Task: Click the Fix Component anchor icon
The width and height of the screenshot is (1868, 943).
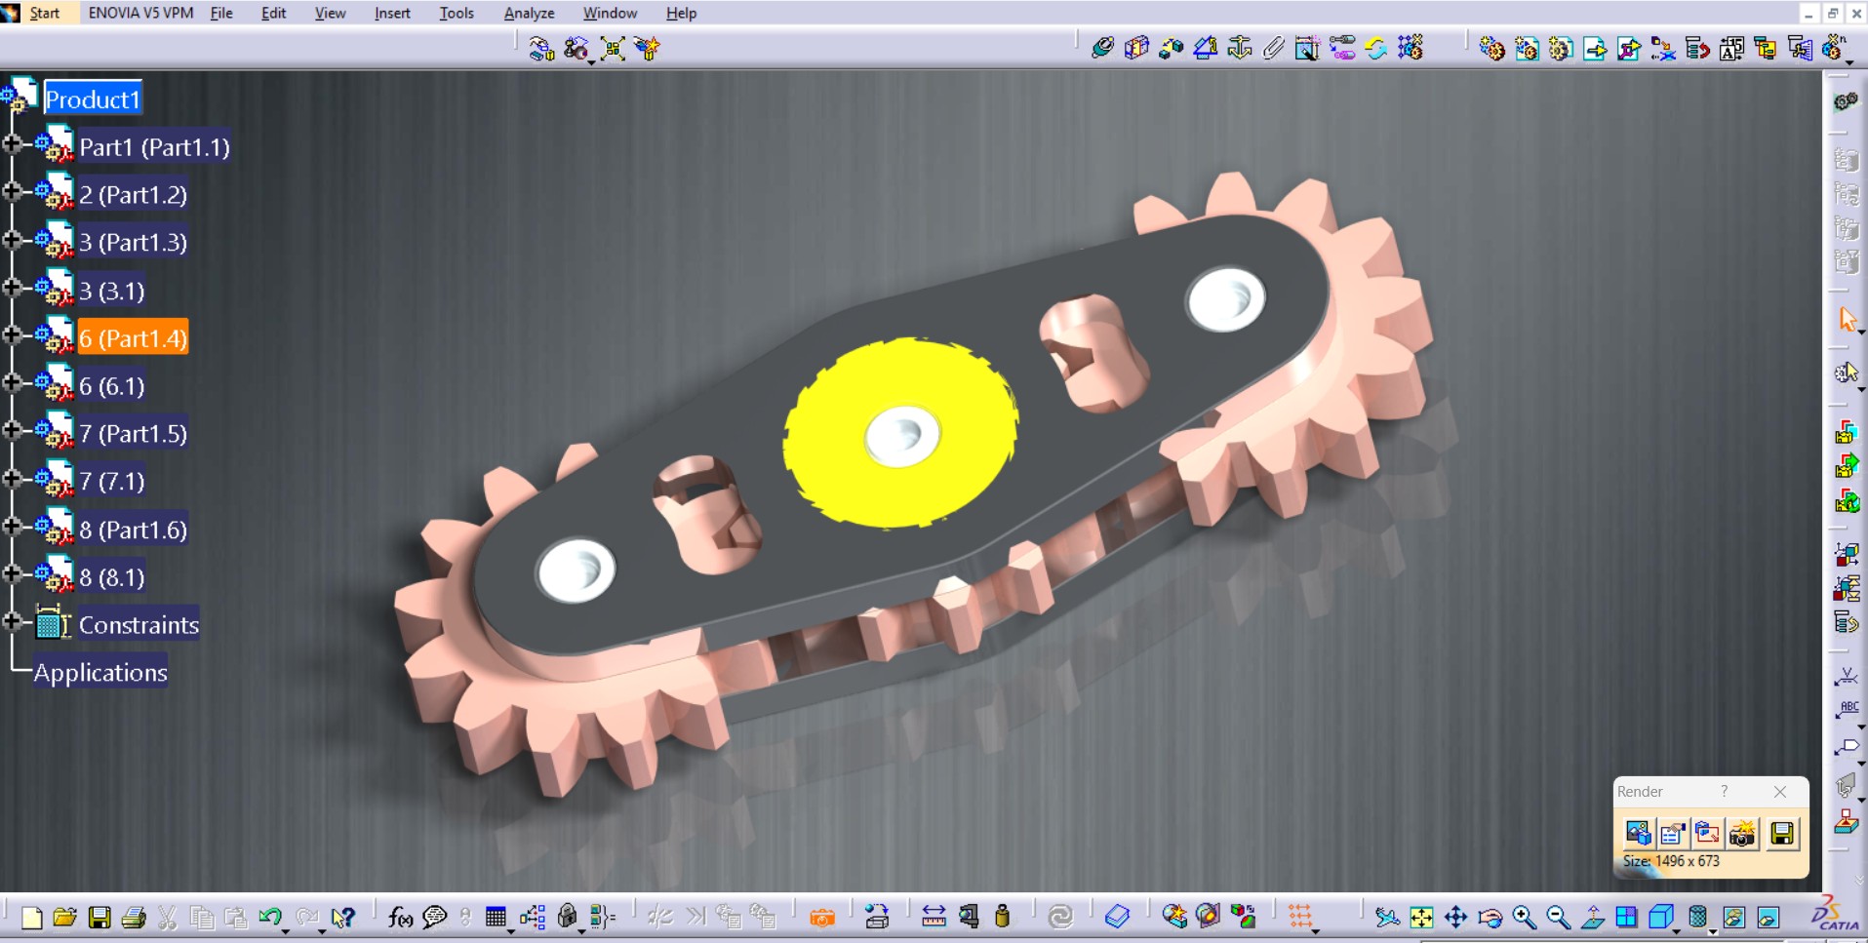Action: pyautogui.click(x=1240, y=48)
